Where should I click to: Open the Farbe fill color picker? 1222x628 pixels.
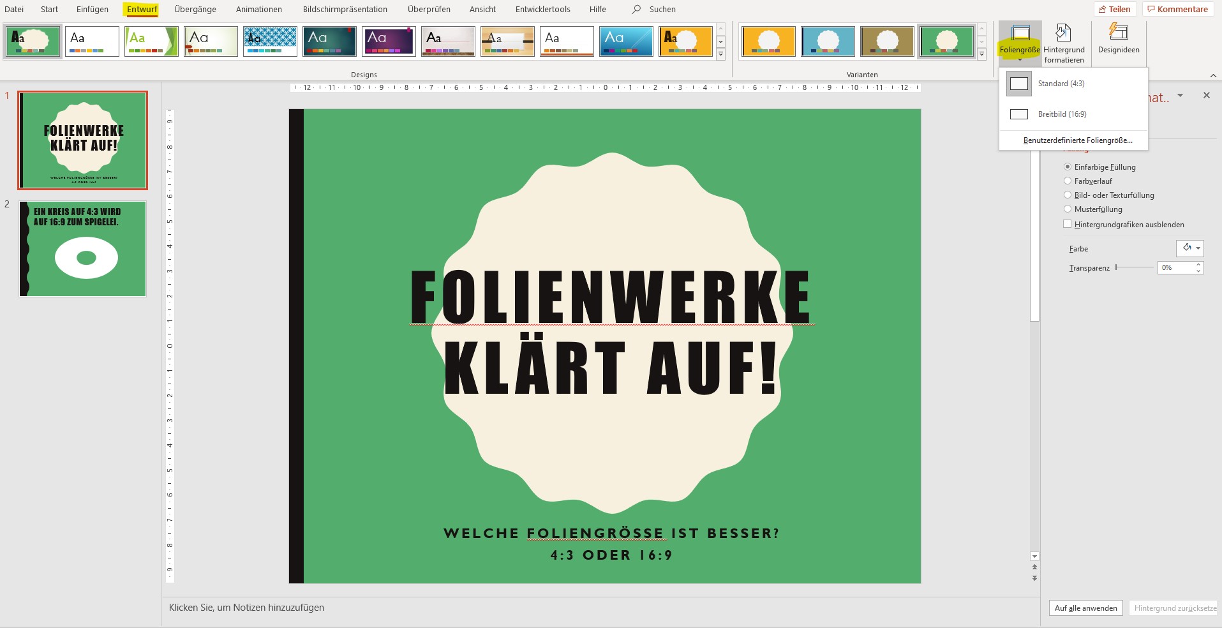1190,248
